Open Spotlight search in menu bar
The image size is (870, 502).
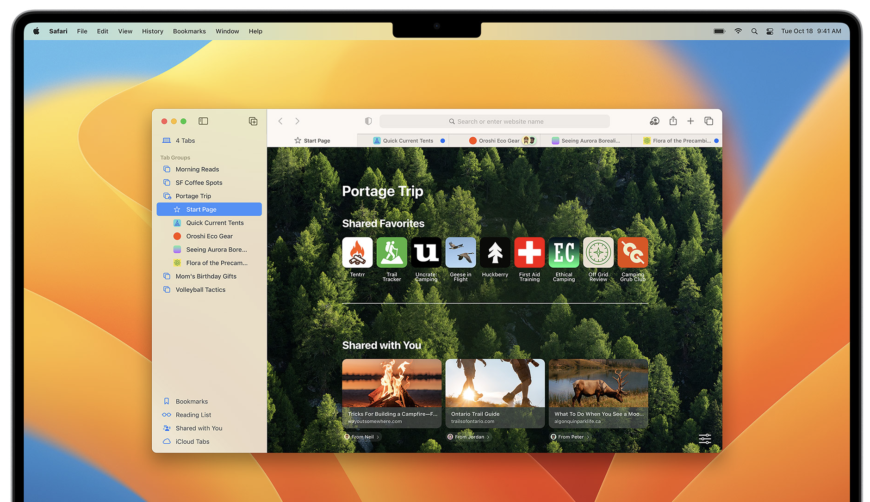(754, 31)
